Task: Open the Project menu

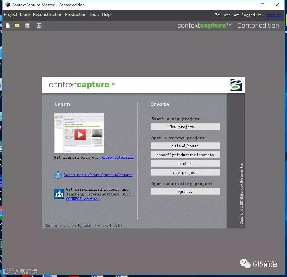Action: (10, 15)
